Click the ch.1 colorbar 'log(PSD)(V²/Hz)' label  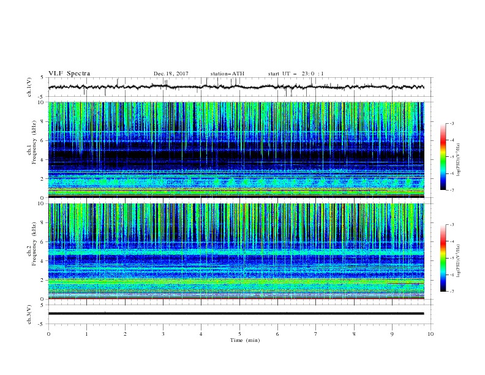pyautogui.click(x=459, y=160)
